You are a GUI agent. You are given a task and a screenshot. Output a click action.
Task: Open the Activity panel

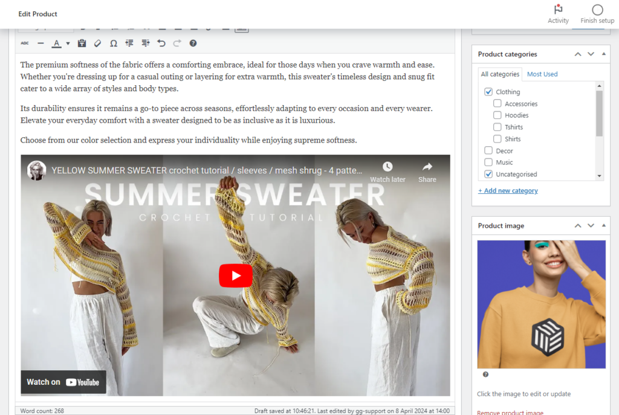pos(558,13)
